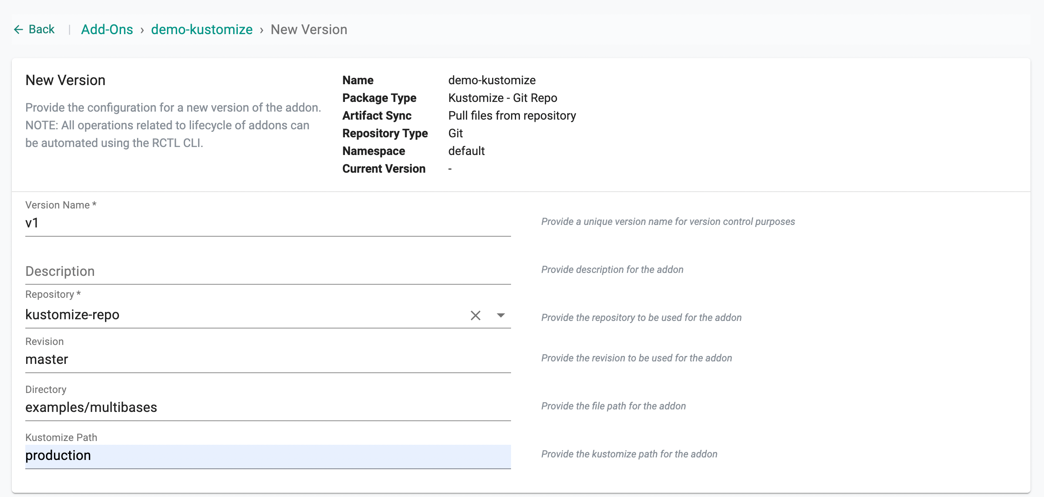The height and width of the screenshot is (497, 1044).
Task: Edit the Revision field containing master
Action: (x=267, y=359)
